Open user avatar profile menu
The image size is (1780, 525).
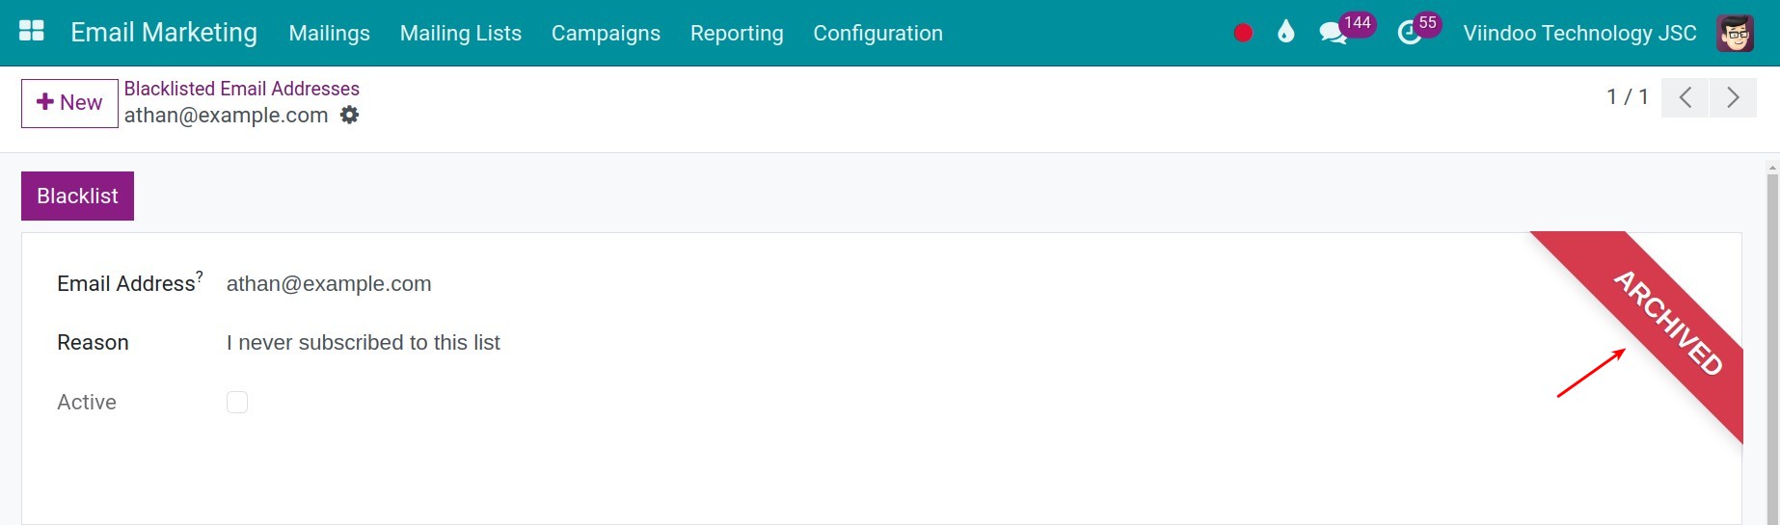tap(1735, 33)
